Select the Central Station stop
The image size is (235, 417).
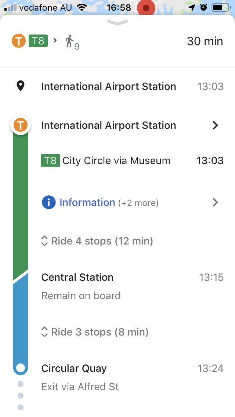click(x=77, y=278)
